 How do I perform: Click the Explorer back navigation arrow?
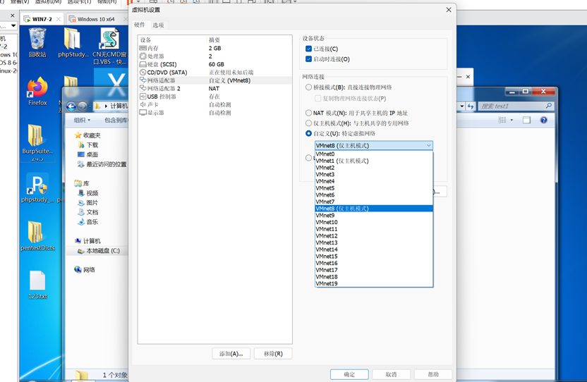coord(71,106)
